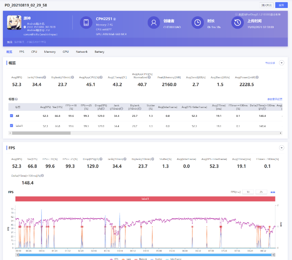Click help icon beside Avg(Power)[mW]

257,77
